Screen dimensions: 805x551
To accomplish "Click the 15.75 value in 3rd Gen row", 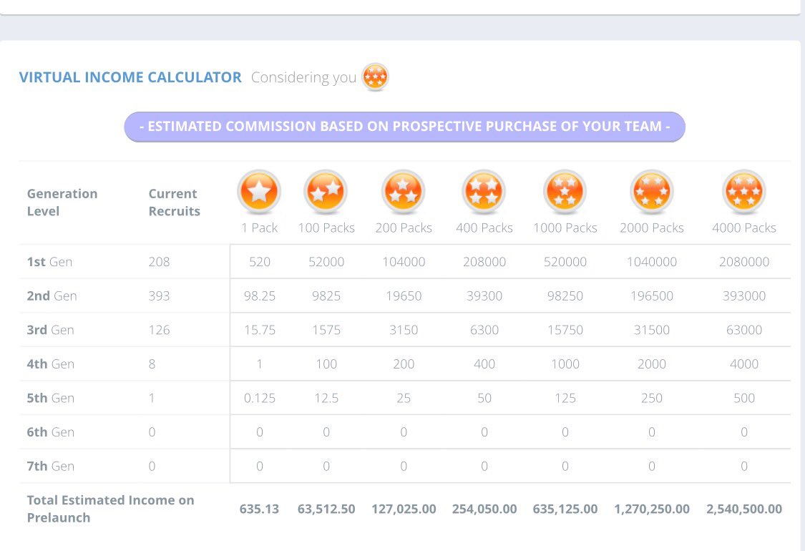I will 260,330.
